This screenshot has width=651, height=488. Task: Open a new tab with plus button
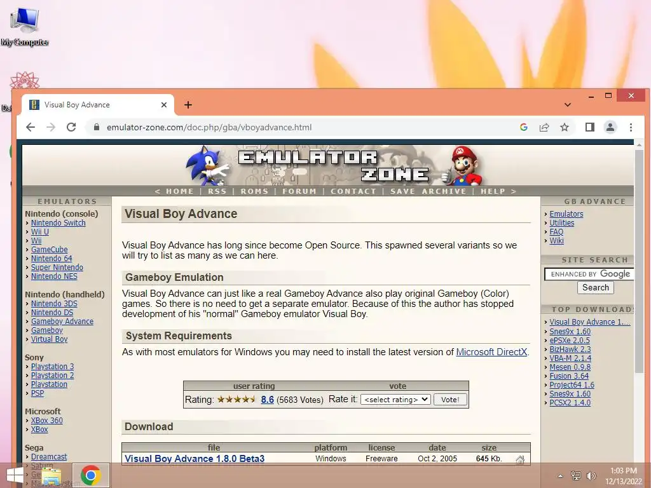coord(188,105)
